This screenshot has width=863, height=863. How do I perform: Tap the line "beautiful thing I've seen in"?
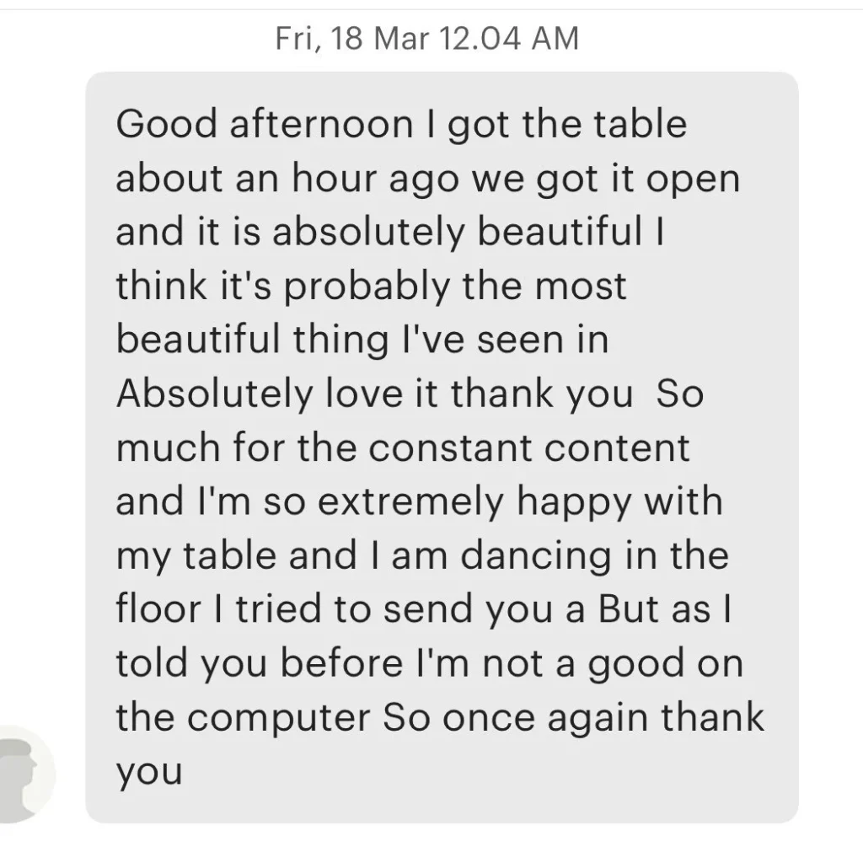[x=362, y=340]
